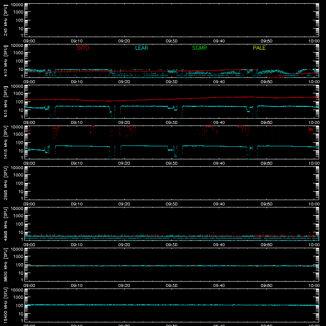Click the red SVTO trace in 610 MHz panel
This screenshot has height=326, width=326.
pyautogui.click(x=172, y=99)
